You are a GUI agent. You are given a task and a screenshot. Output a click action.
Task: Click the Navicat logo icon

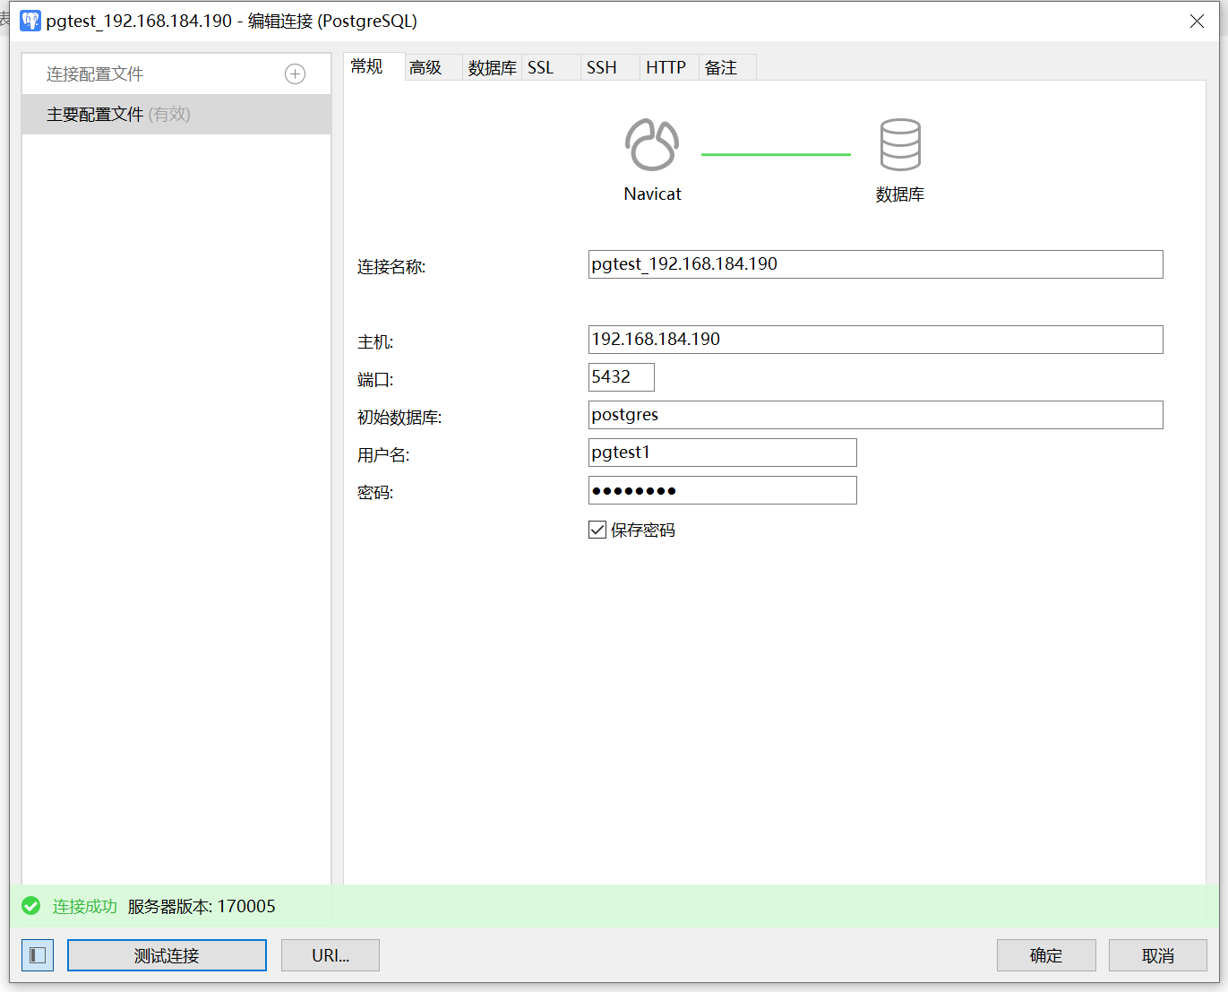tap(652, 144)
